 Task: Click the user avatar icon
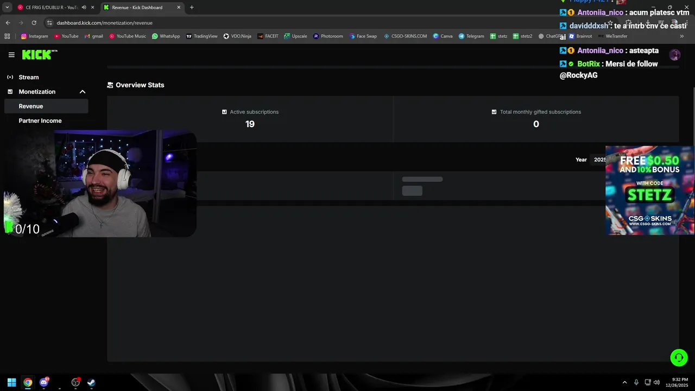674,55
